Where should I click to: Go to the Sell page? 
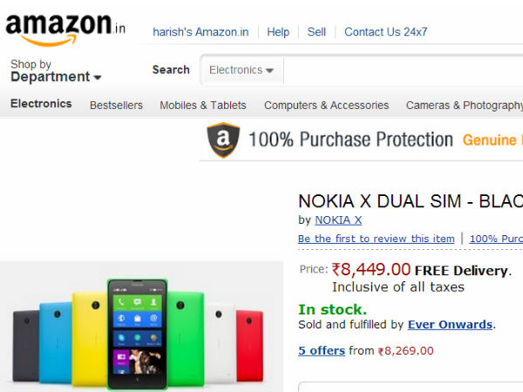coord(316,32)
